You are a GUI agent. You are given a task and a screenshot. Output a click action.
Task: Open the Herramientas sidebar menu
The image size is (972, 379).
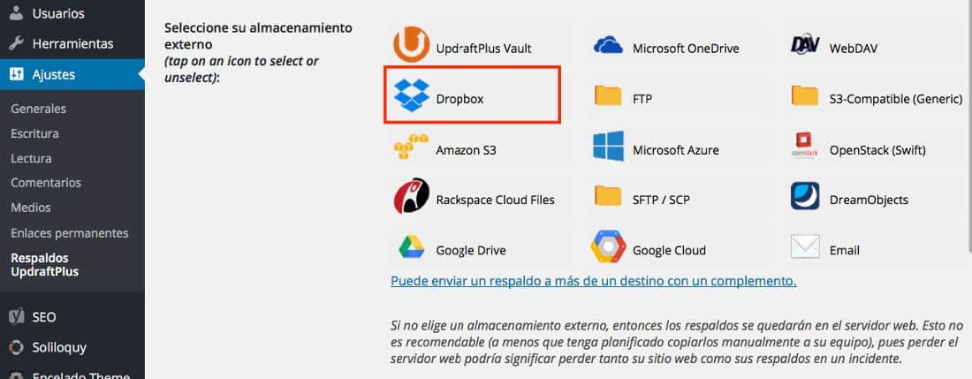(72, 43)
